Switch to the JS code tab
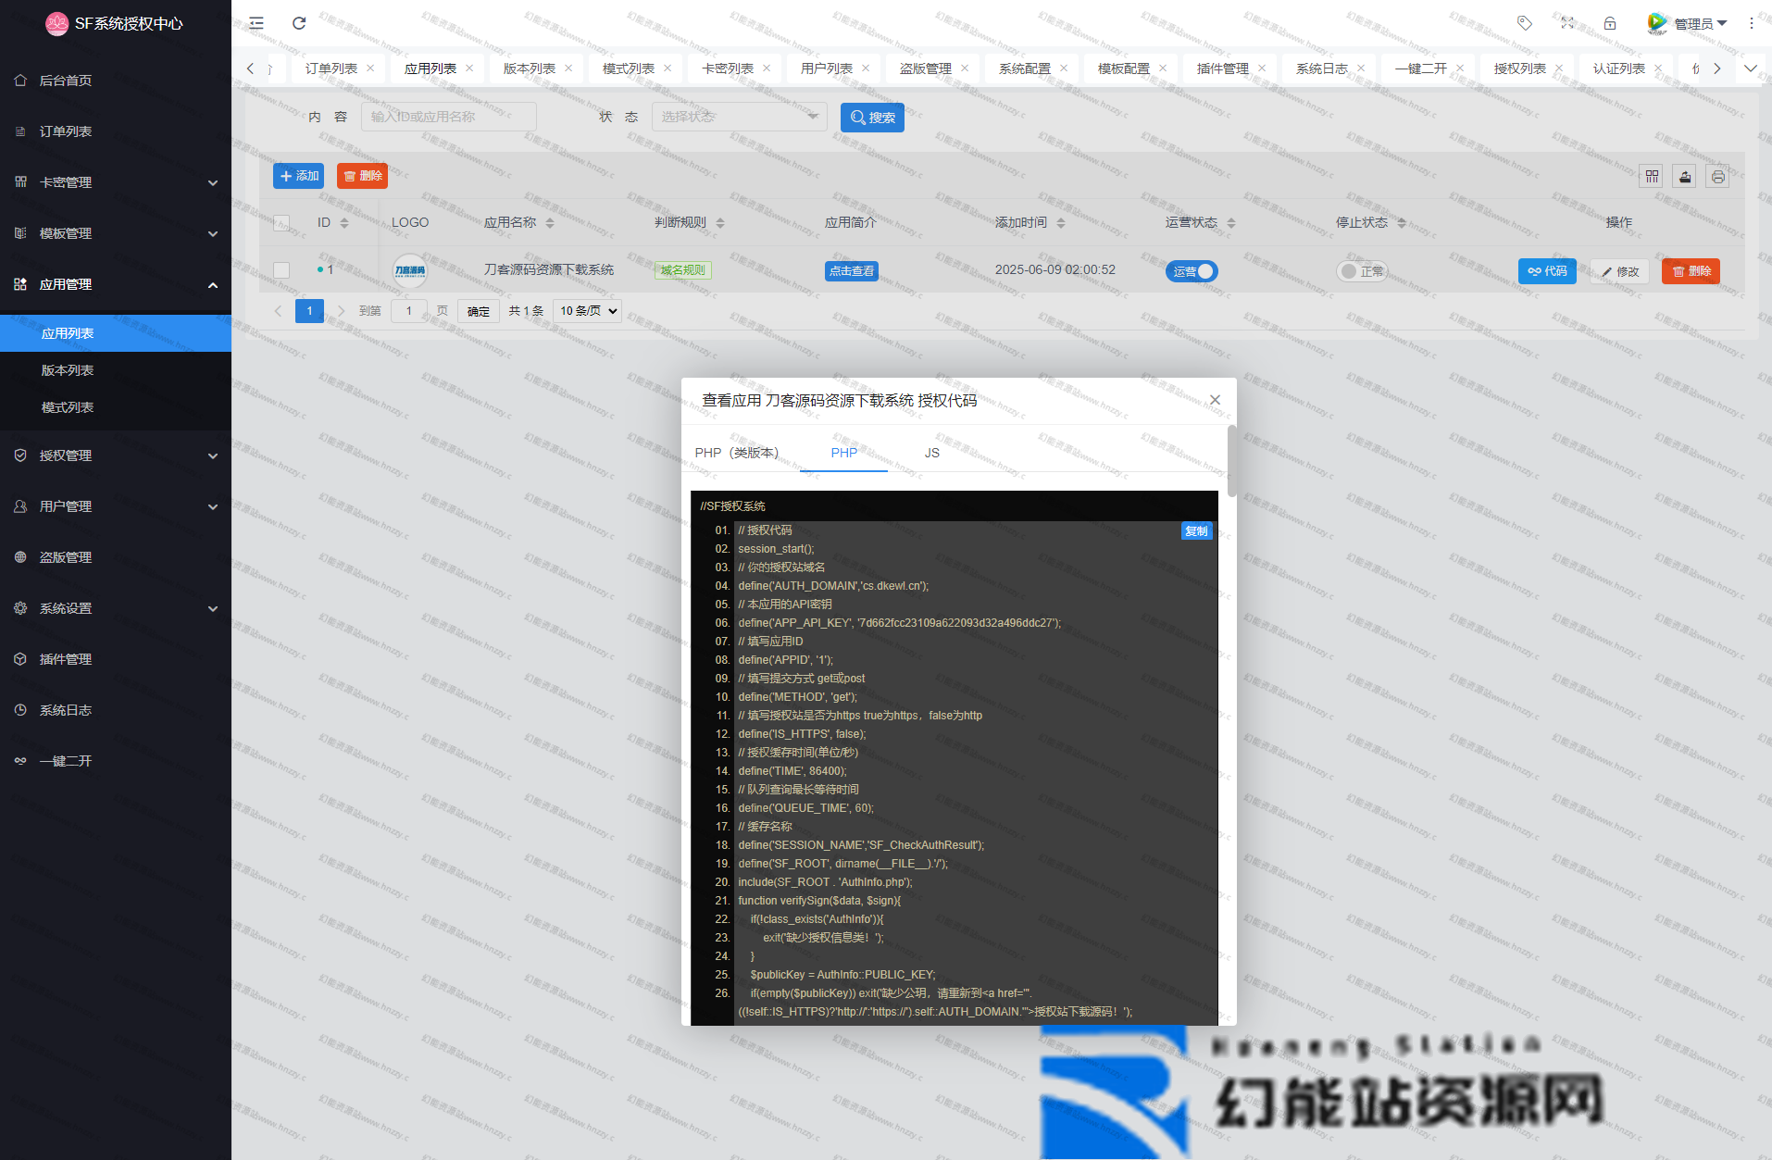1772x1160 pixels. [931, 453]
